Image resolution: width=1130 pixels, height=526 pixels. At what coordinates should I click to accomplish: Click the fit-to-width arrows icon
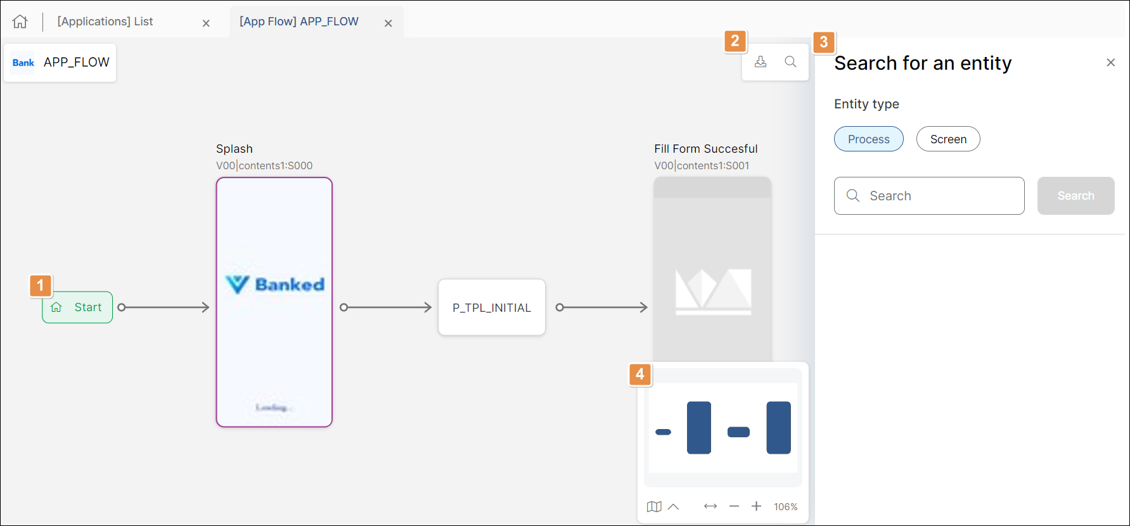(710, 506)
